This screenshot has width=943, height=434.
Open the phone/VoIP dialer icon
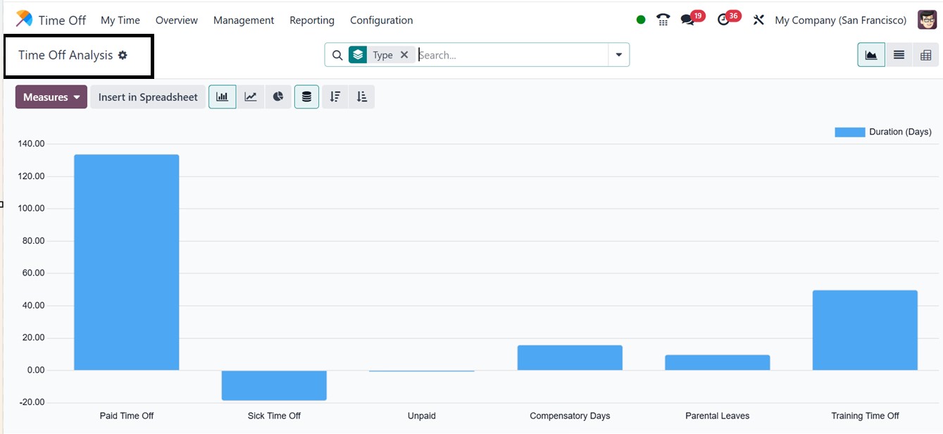[663, 20]
